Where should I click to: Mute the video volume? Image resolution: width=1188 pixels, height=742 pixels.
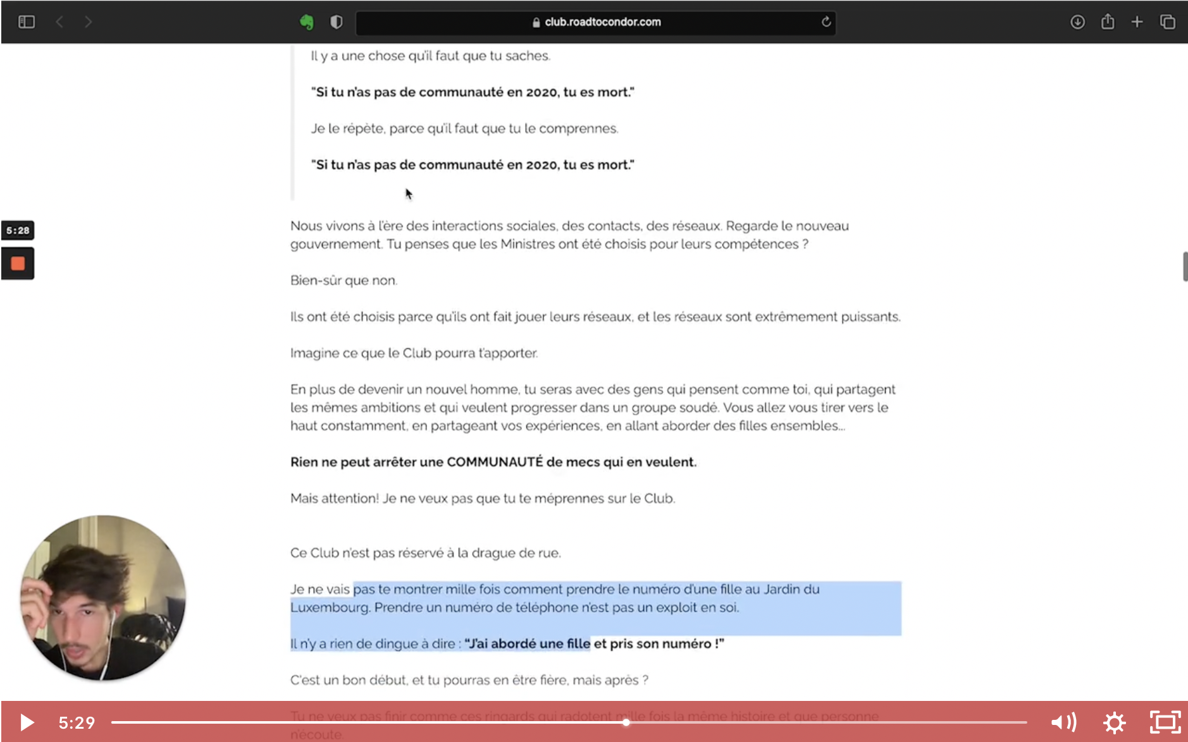pos(1063,722)
